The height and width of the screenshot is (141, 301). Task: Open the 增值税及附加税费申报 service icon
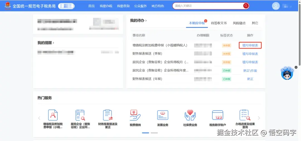53,115
